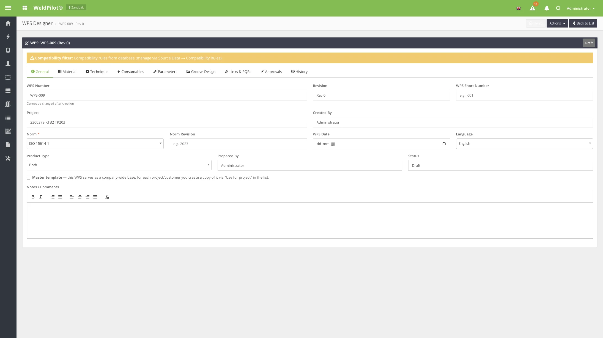Click the Created By field
This screenshot has width=603, height=338.
pos(453,122)
